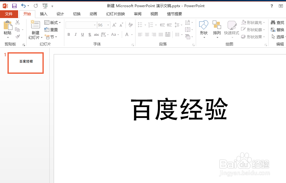The height and width of the screenshot is (183, 286).
Task: Click the distributed alignment icon
Action: (x=168, y=35)
